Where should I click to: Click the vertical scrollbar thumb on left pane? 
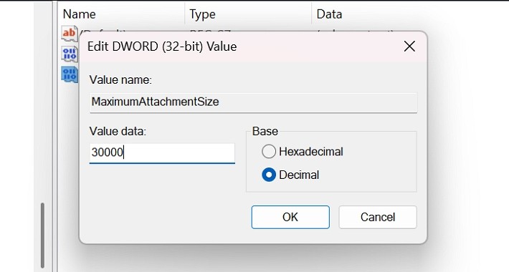42,235
